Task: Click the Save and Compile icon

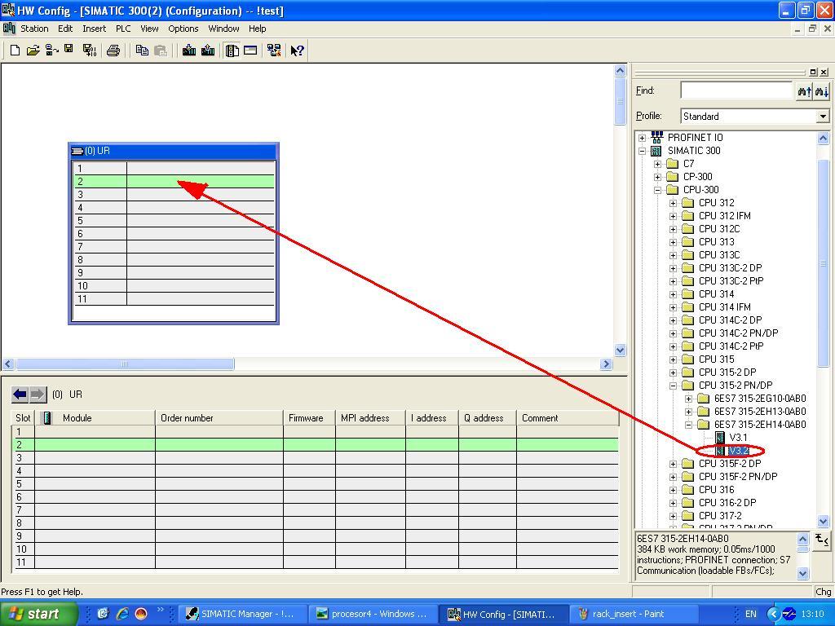Action: [90, 51]
